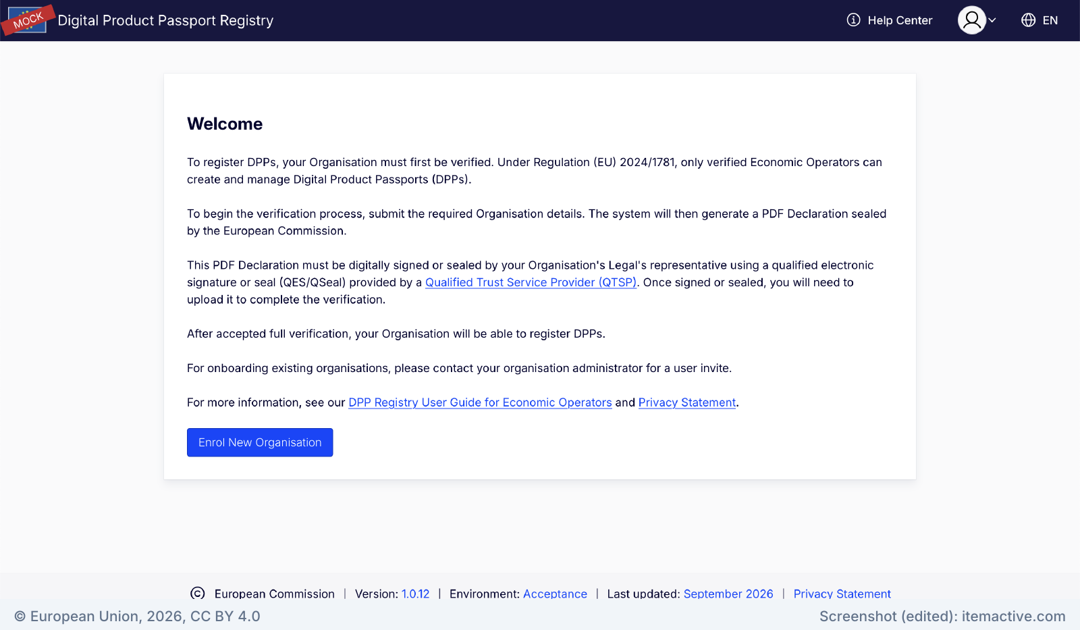Click European Commission text in footer

[x=274, y=594]
